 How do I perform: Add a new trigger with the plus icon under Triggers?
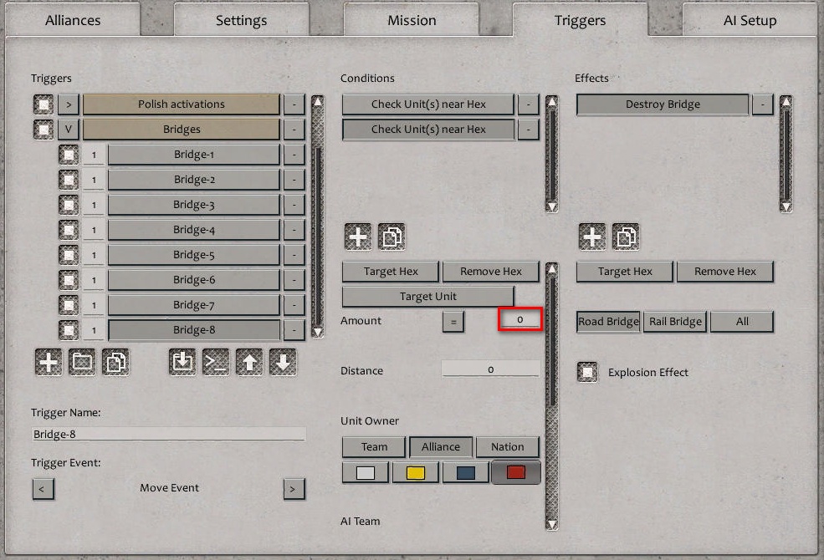pyautogui.click(x=49, y=362)
